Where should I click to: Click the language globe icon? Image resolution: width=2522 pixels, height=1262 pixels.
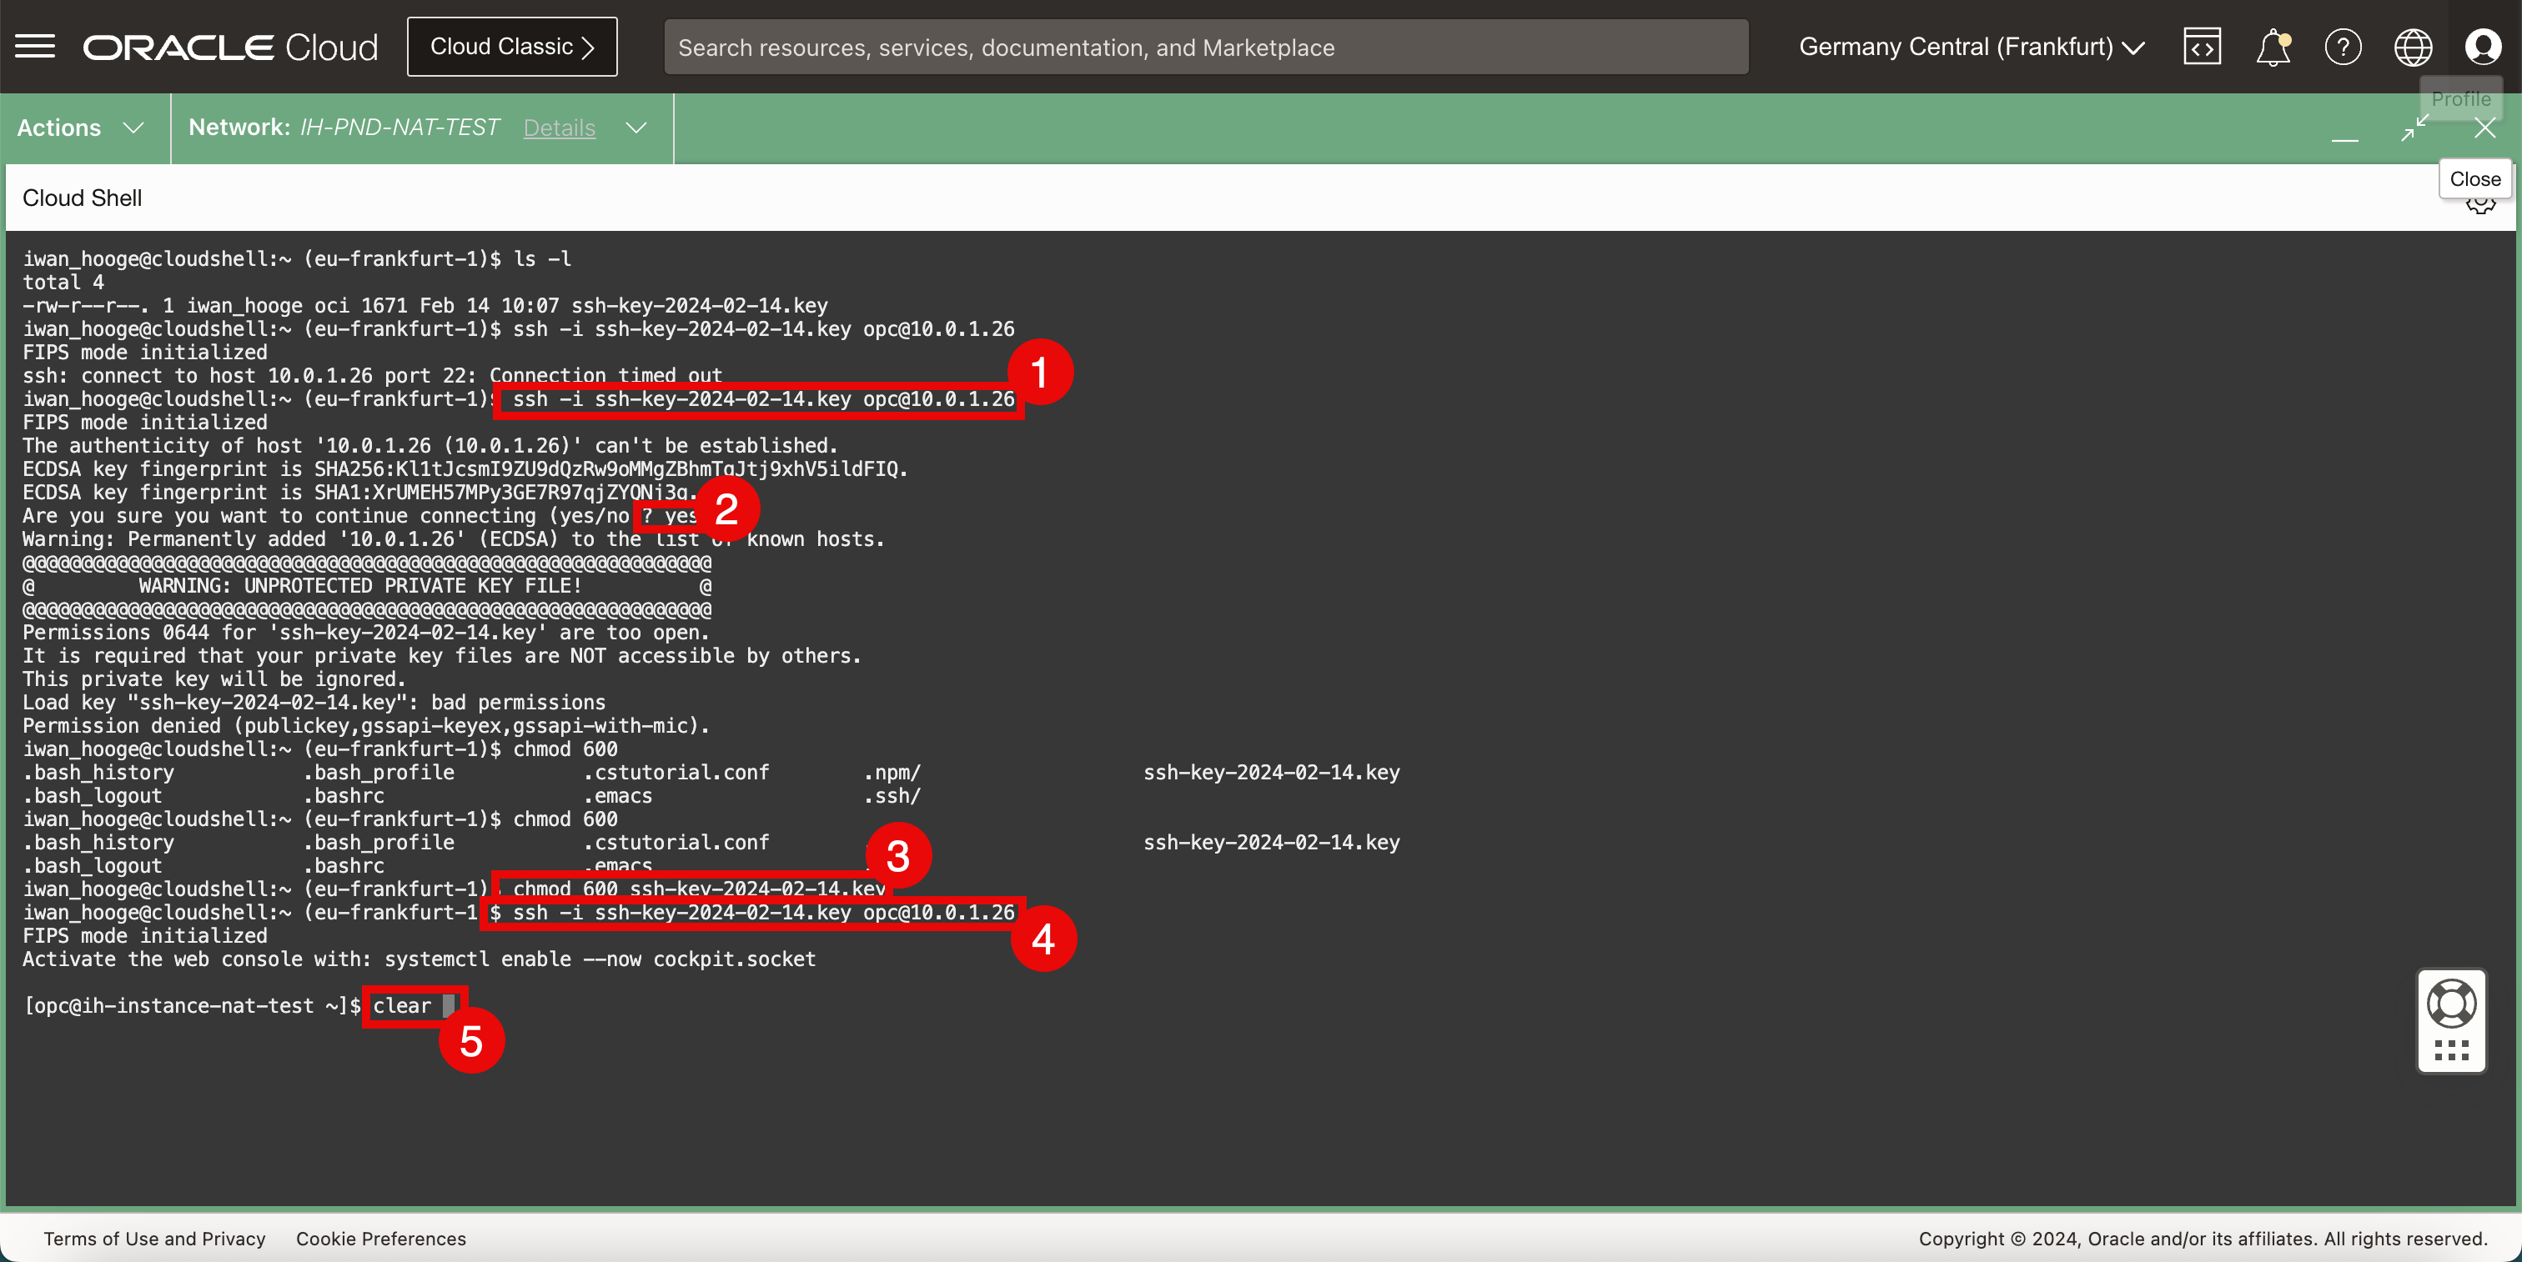[2413, 47]
